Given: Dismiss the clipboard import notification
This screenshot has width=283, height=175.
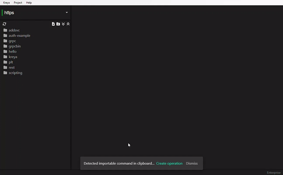Looking at the screenshot, I should [192, 163].
